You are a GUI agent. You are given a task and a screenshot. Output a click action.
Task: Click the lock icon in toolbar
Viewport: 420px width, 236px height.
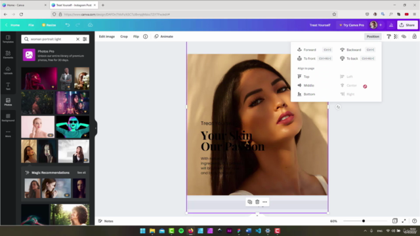click(414, 37)
